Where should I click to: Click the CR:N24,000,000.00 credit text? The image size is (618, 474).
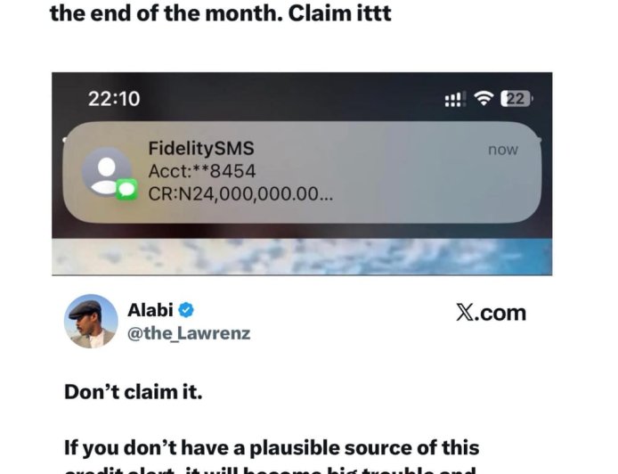tap(240, 193)
